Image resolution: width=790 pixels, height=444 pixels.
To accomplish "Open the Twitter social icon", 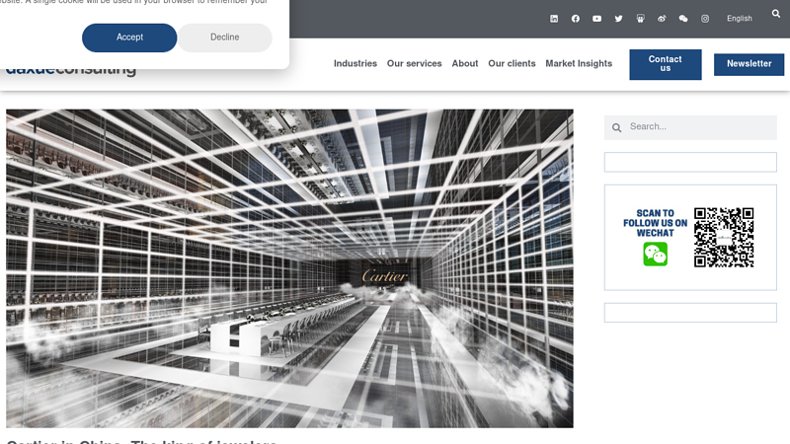I will [619, 19].
